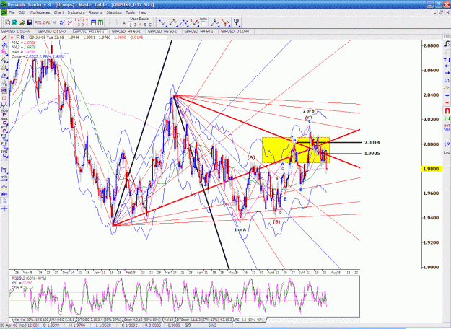
Task: Click the 2.0014 price level label
Action: click(x=372, y=143)
